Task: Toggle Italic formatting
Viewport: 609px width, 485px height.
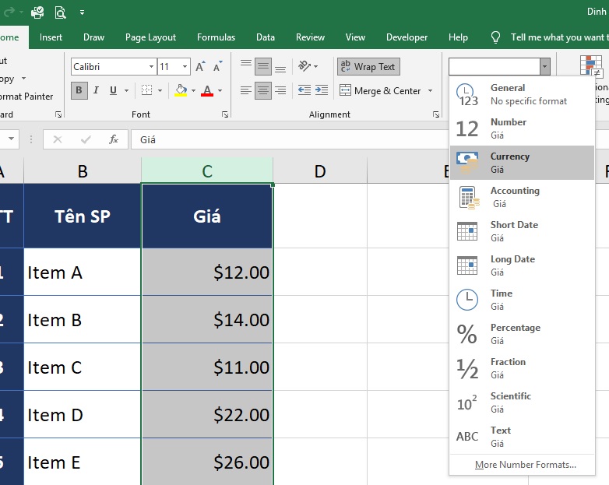Action: (96, 90)
